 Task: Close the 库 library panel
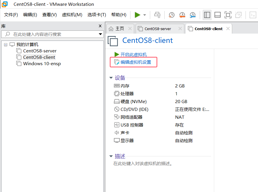pos(100,26)
